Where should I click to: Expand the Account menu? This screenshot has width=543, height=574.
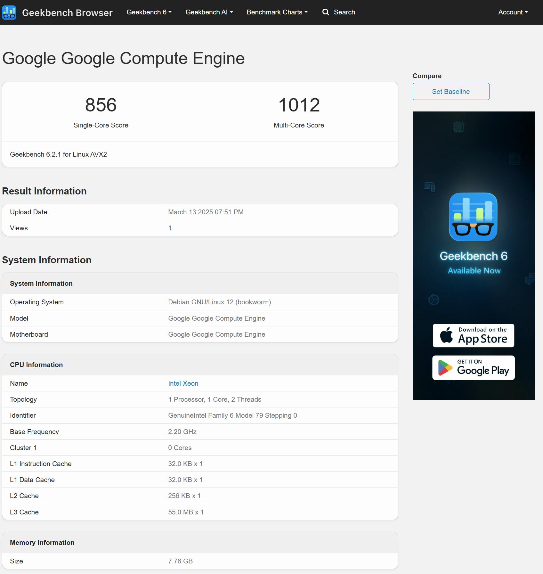(x=513, y=12)
